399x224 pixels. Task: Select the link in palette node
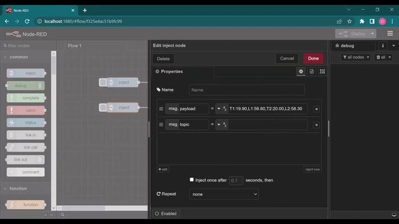click(26, 135)
